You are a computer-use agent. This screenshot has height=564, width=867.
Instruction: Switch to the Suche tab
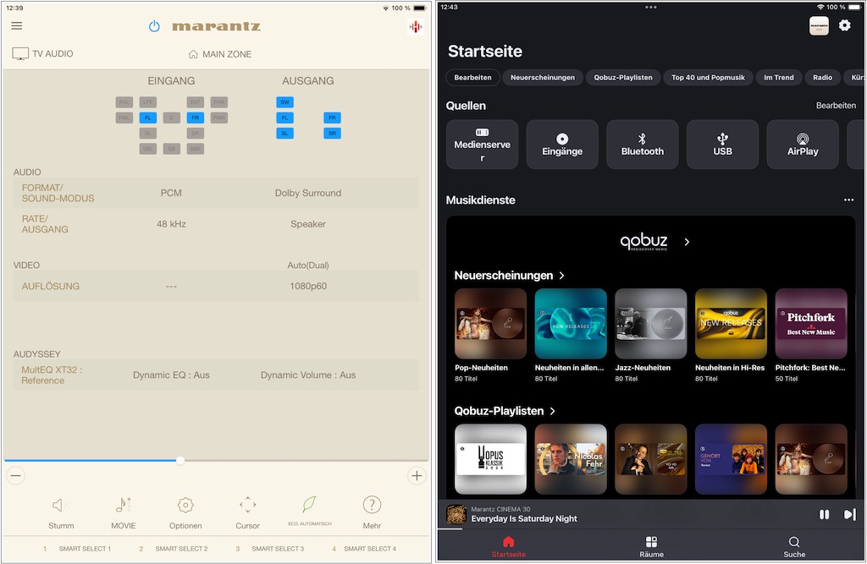click(x=793, y=545)
